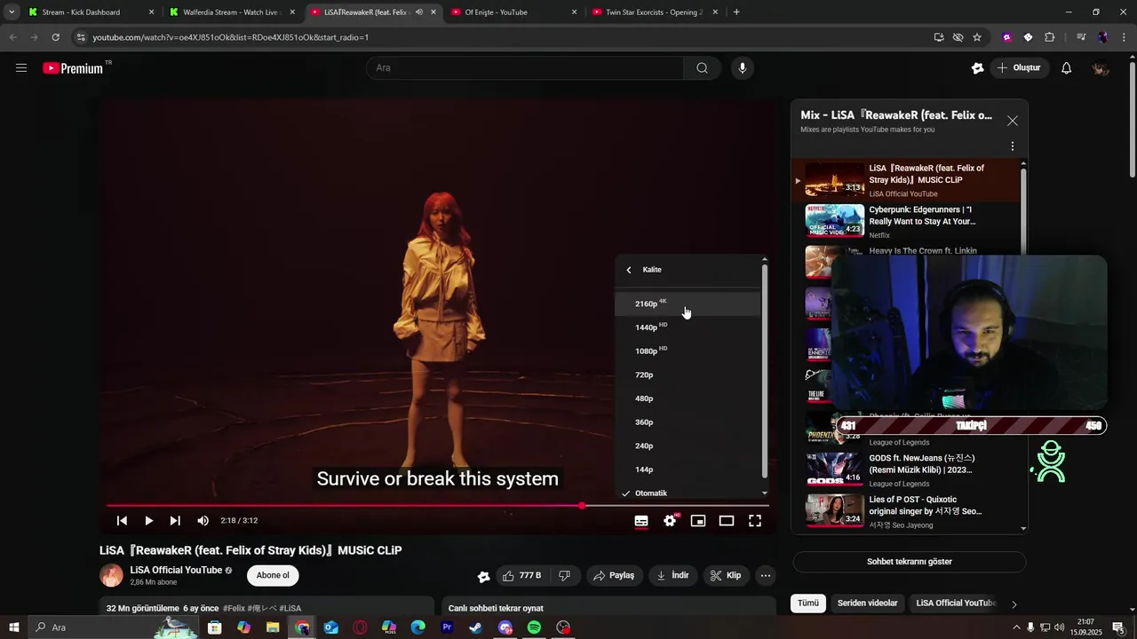Show more filter chips with arrow

(1014, 604)
